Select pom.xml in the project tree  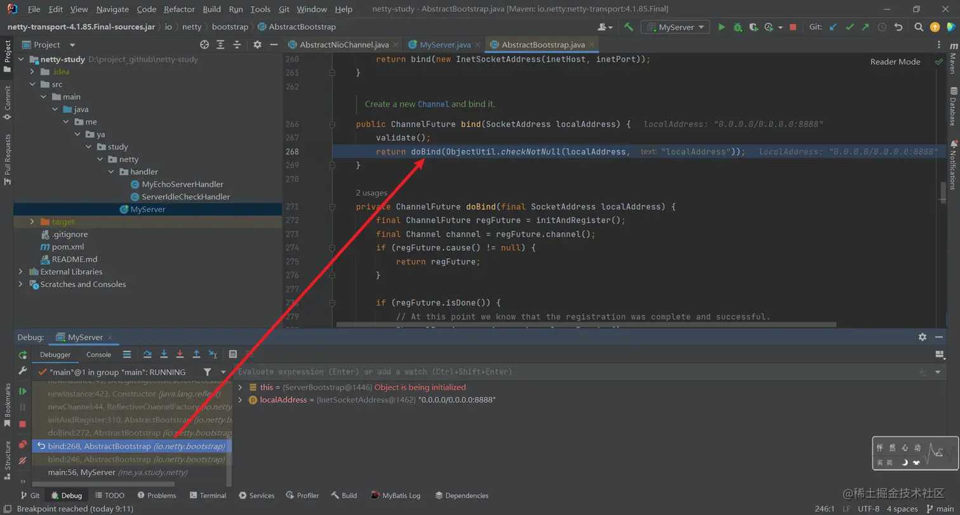(x=62, y=247)
